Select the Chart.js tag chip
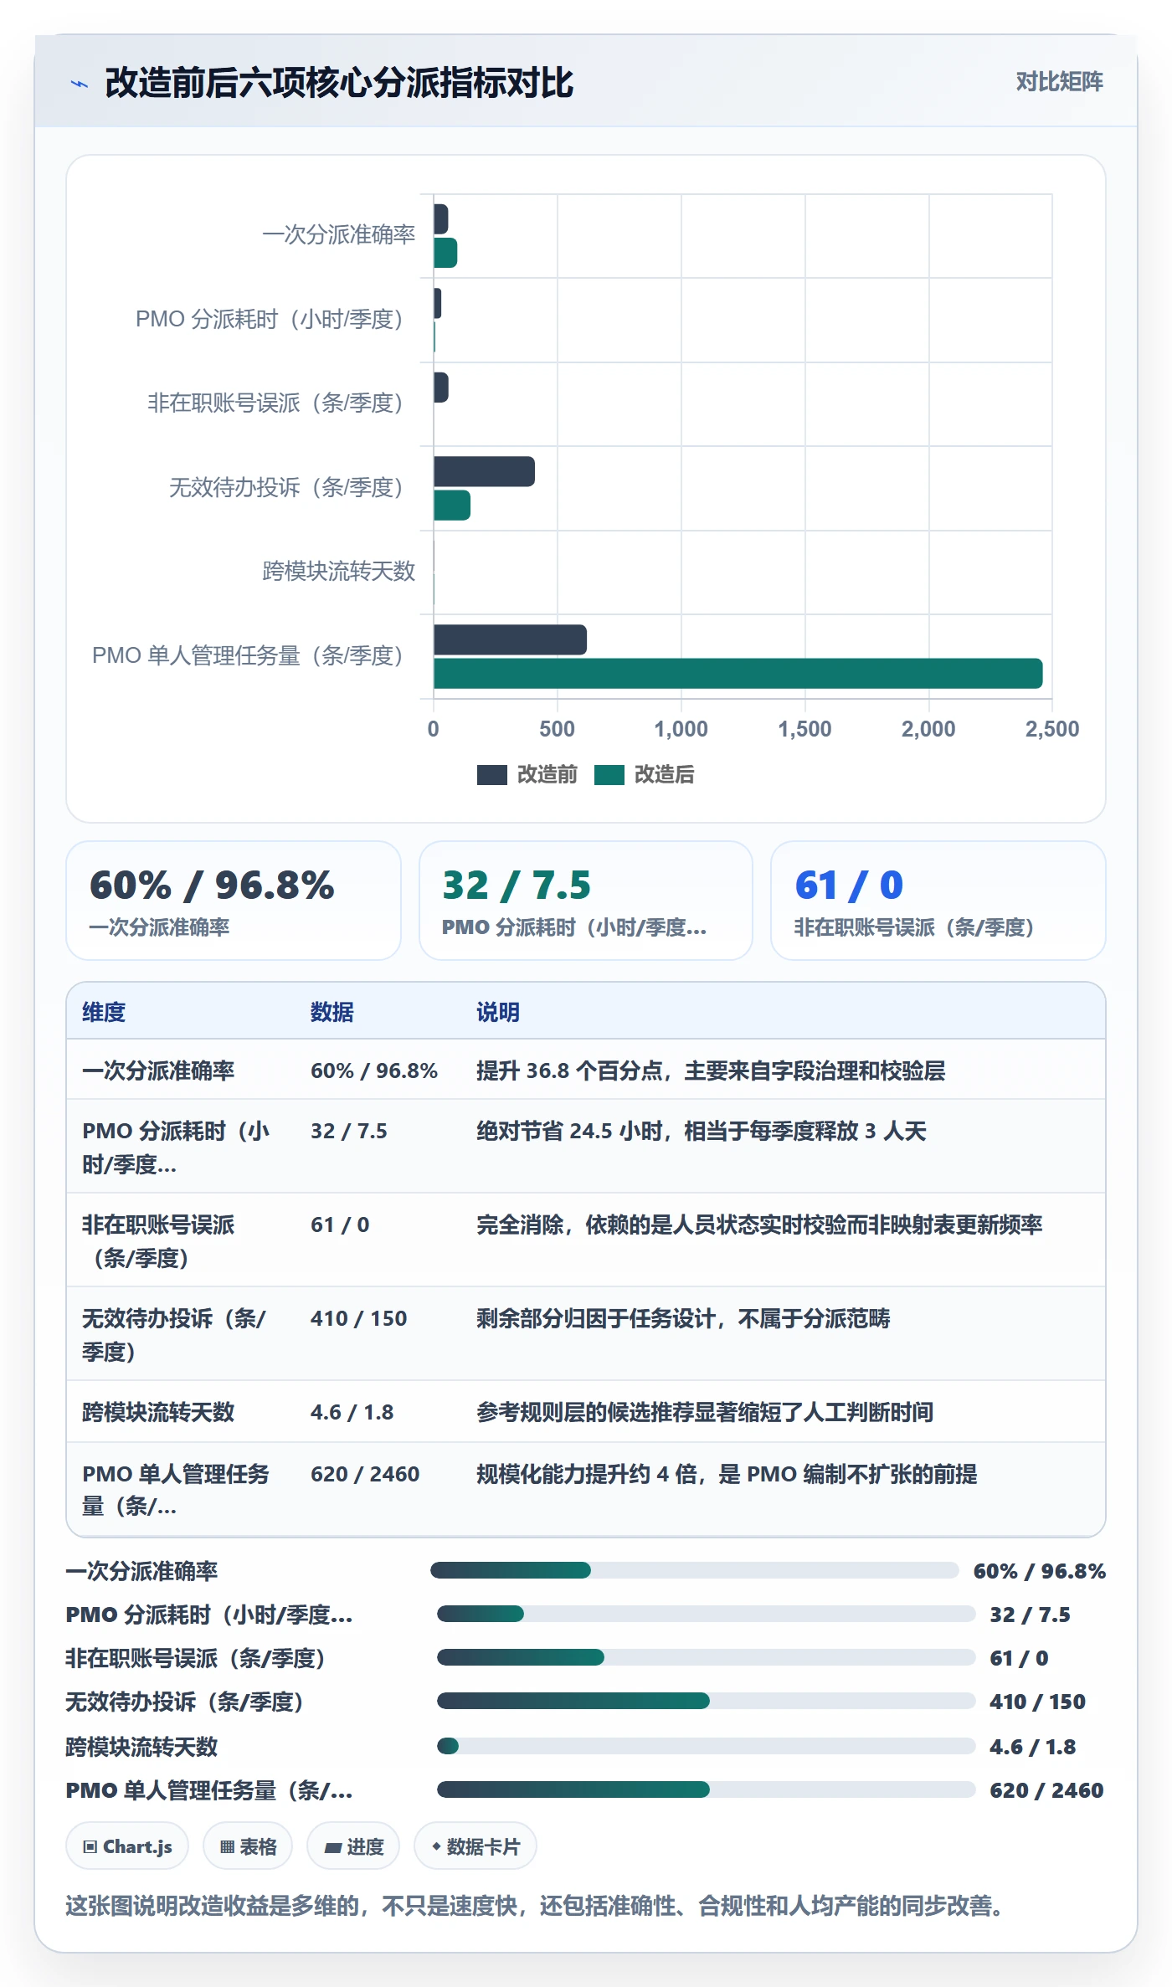Image resolution: width=1172 pixels, height=1987 pixels. point(127,1846)
